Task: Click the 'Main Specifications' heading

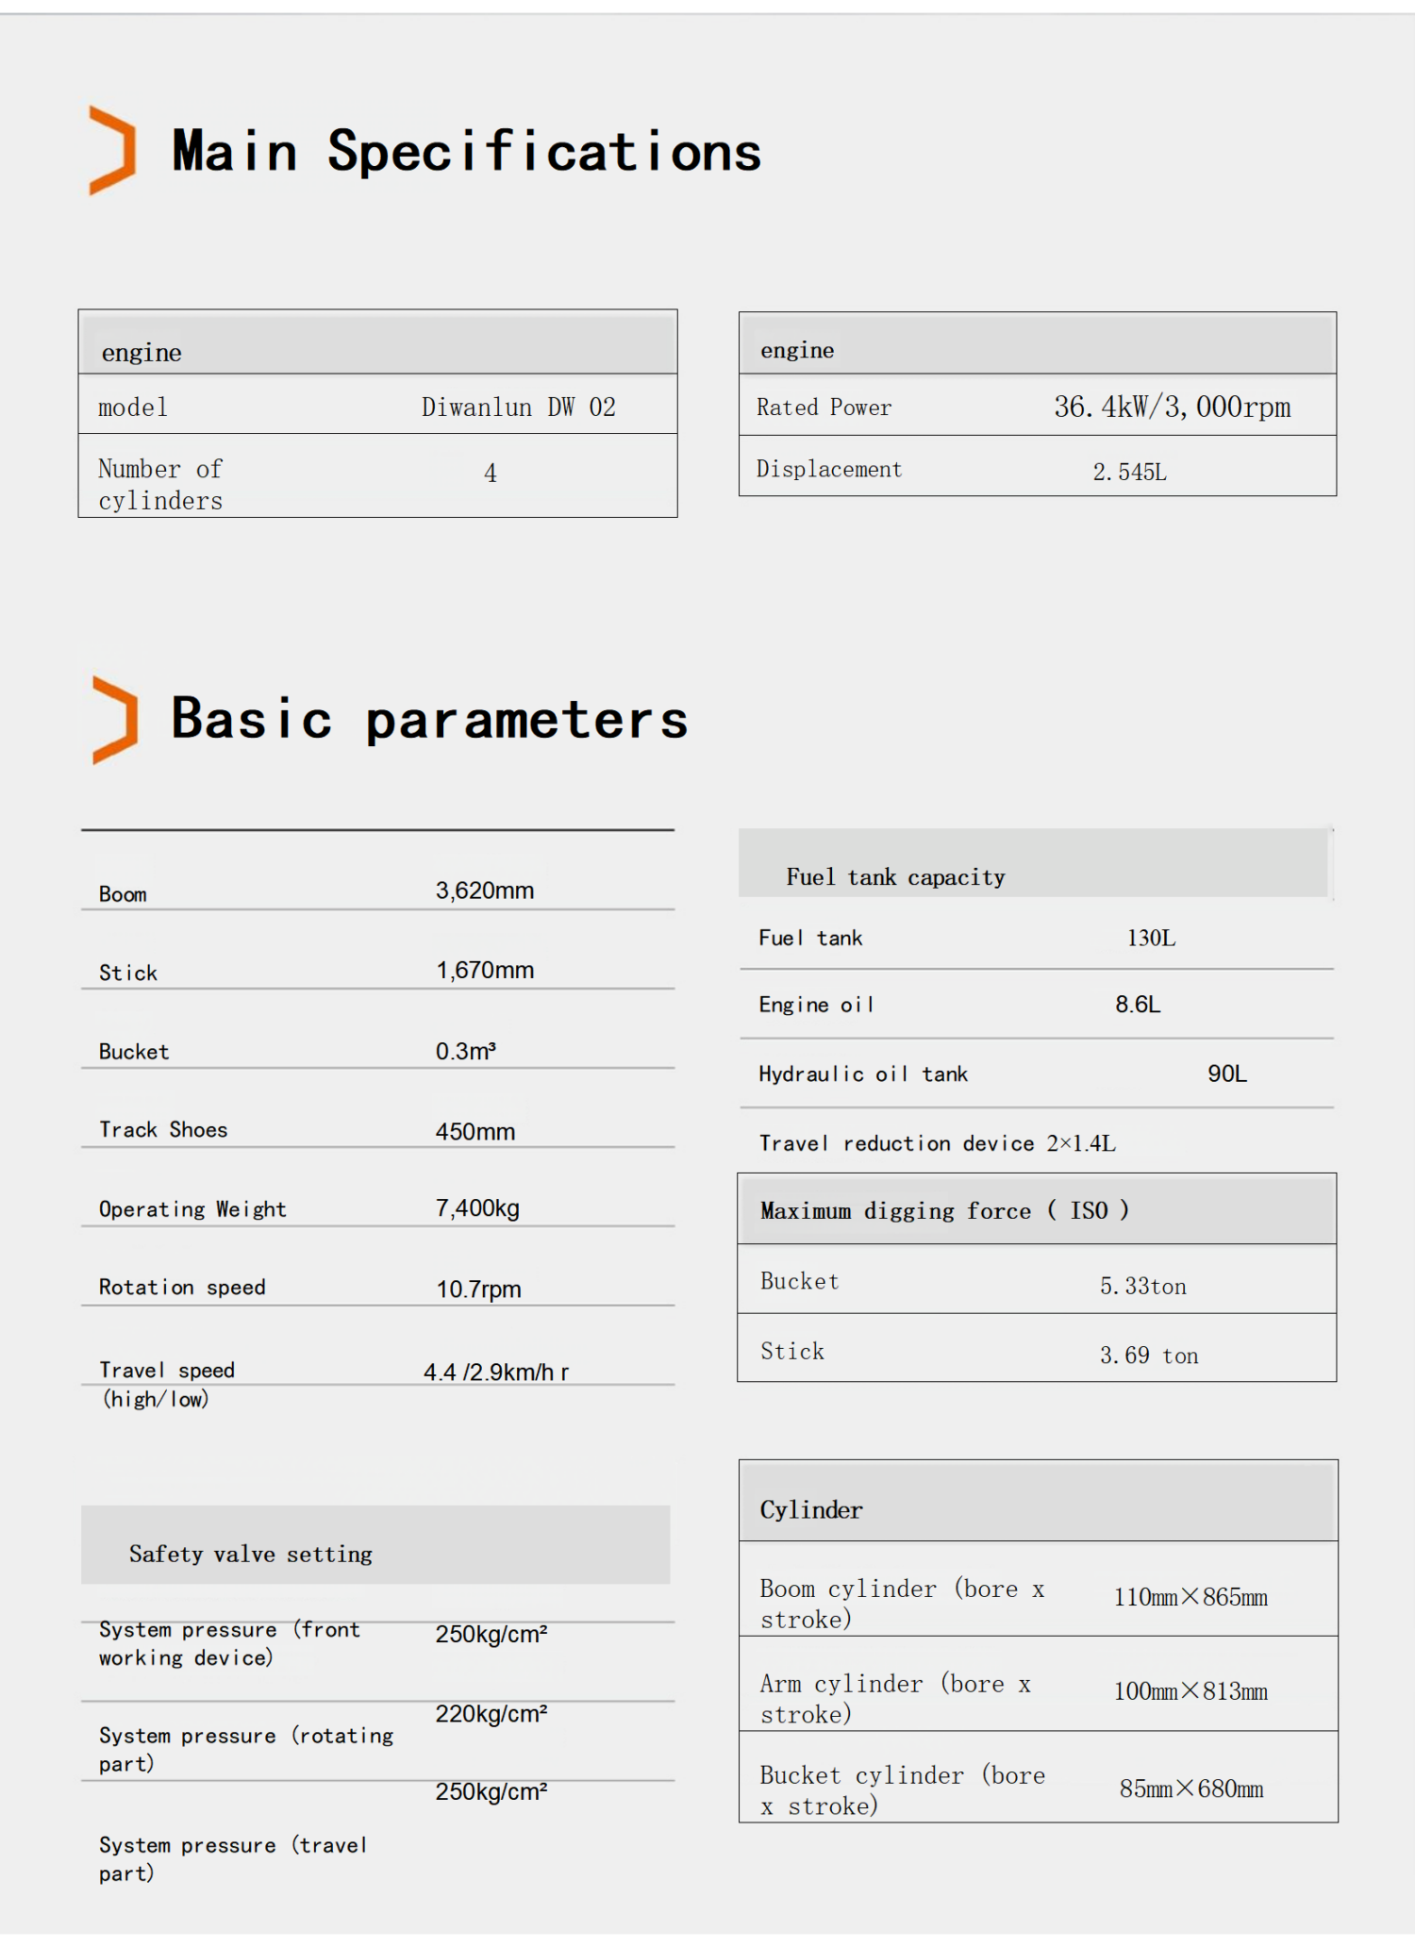Action: [466, 152]
